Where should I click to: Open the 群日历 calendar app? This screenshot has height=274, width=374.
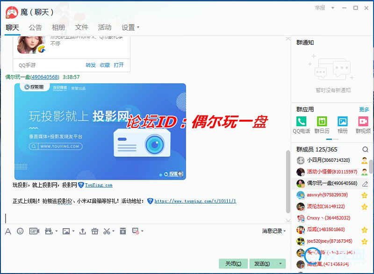322,125
